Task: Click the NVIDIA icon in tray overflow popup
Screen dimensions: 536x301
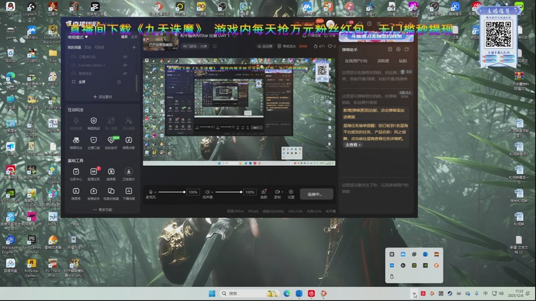Action: click(x=425, y=265)
